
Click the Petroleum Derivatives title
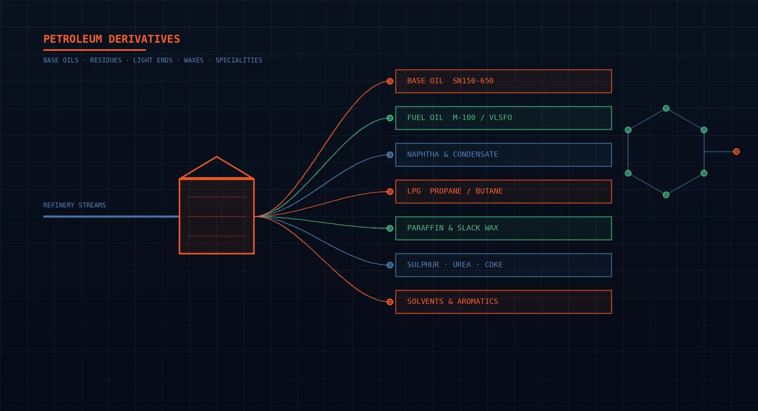coord(112,39)
